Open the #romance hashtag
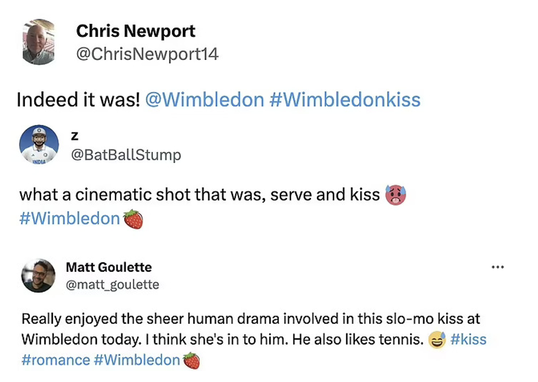Viewport: 538px width, 382px height. point(55,360)
